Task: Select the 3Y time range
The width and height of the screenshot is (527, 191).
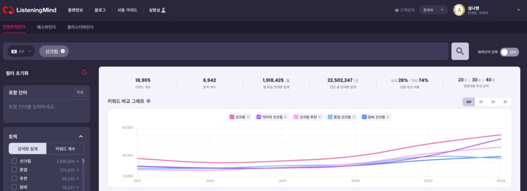Action: pyautogui.click(x=505, y=102)
